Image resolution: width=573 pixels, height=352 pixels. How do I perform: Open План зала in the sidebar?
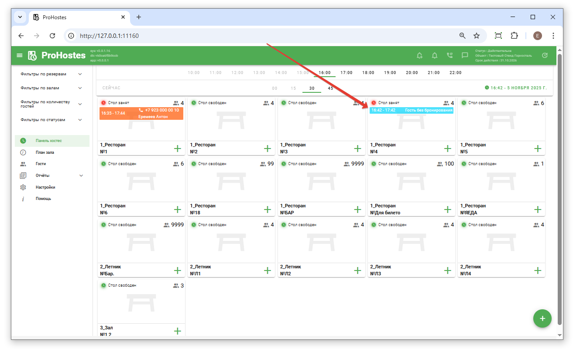tap(45, 152)
